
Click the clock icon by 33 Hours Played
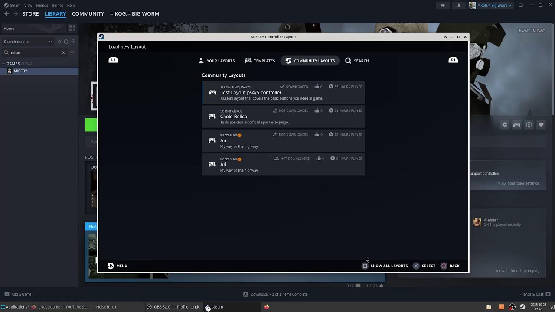tap(331, 87)
